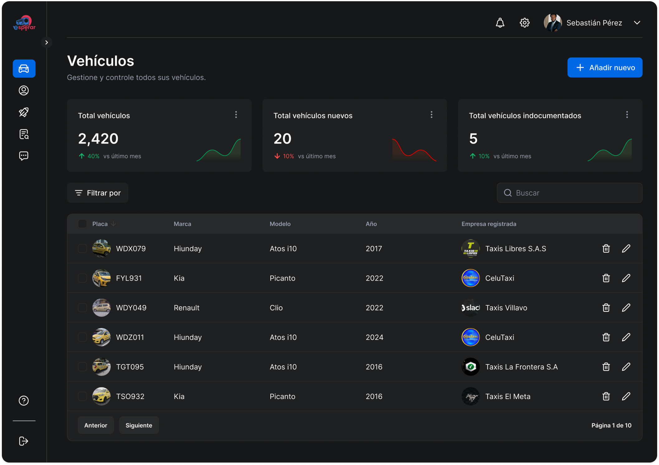Click the Taxis La Frontera S.A logo

(471, 367)
